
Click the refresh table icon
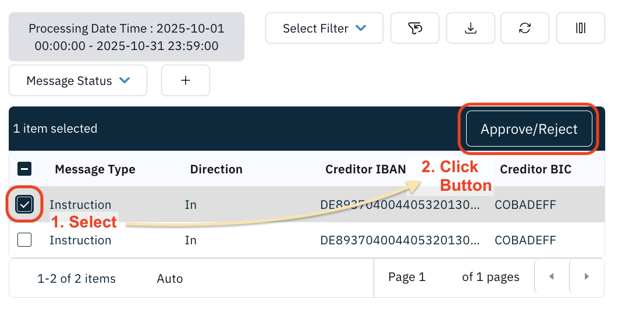click(525, 28)
